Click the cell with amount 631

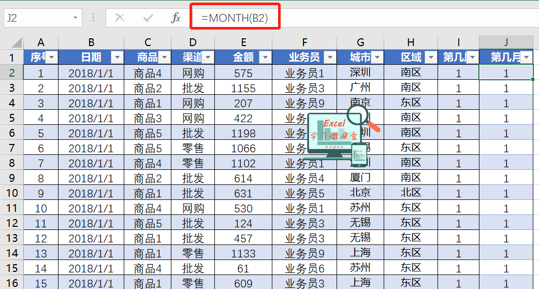click(x=243, y=193)
